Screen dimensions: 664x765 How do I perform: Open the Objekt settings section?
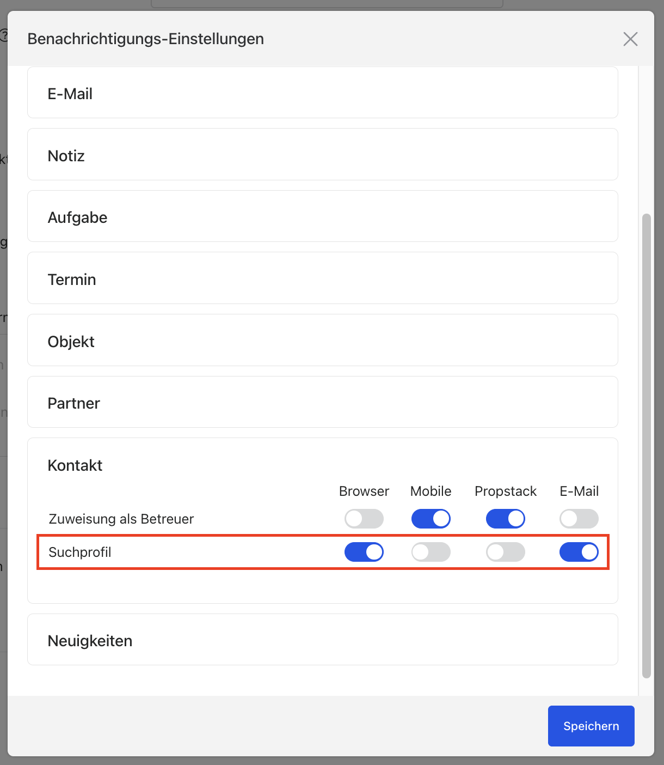[322, 341]
